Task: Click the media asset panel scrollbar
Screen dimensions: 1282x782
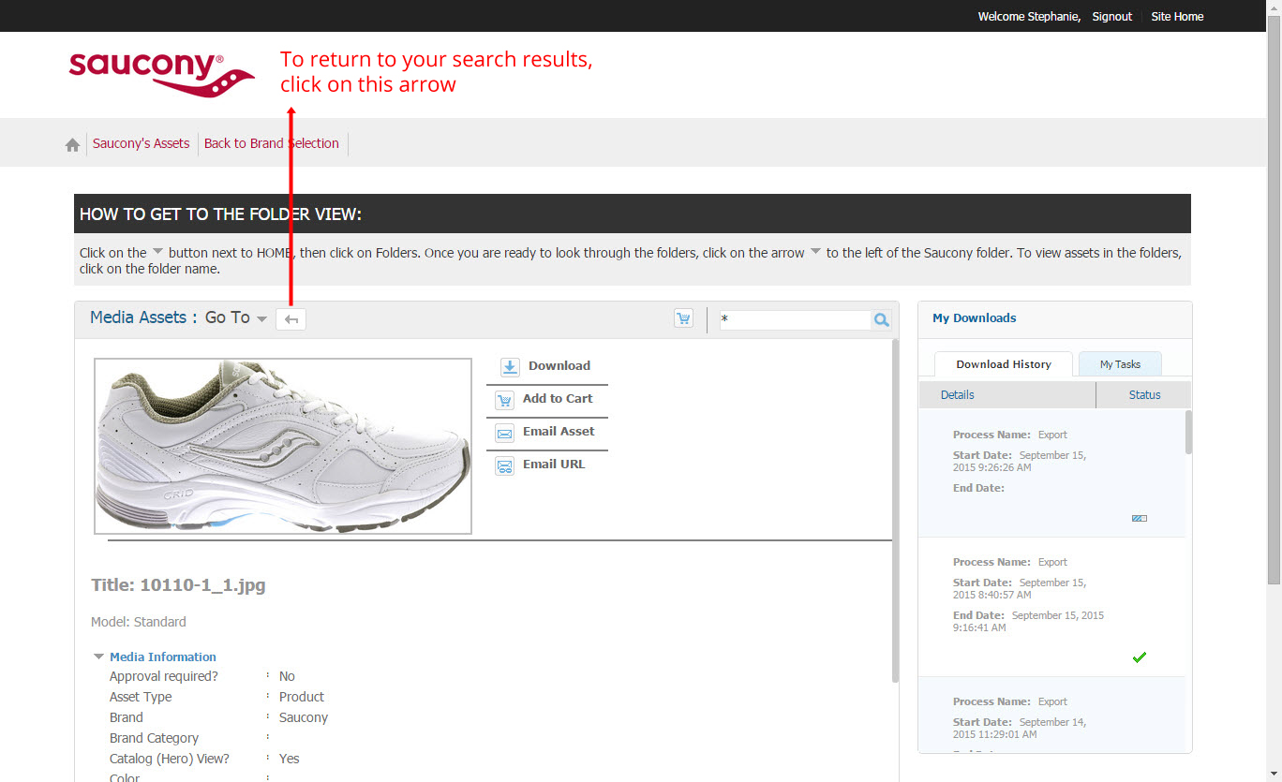Action: tap(895, 510)
